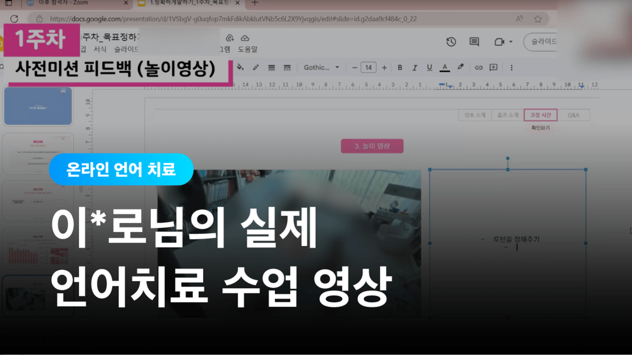Select the first blue slide thumbnail
Screen dimensions: 632x355
[x=38, y=106]
